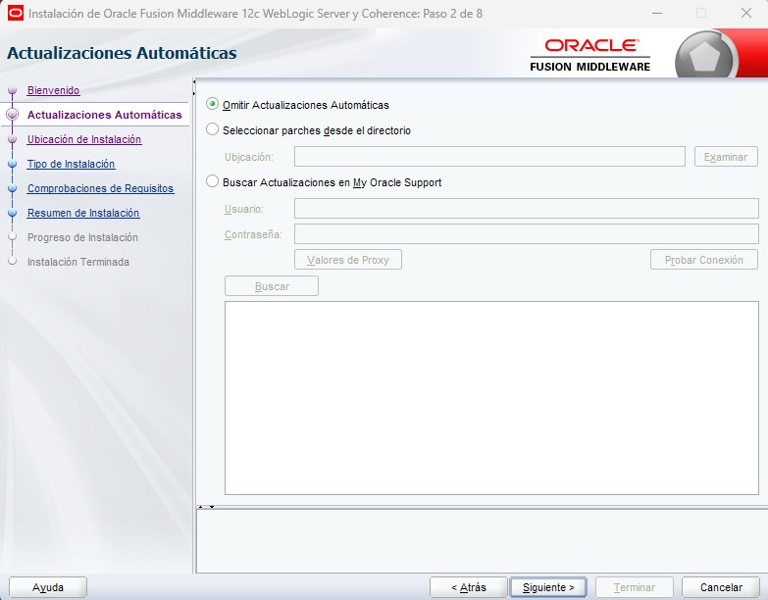Focus the Ubicación text field
This screenshot has width=768, height=600.
coord(489,157)
